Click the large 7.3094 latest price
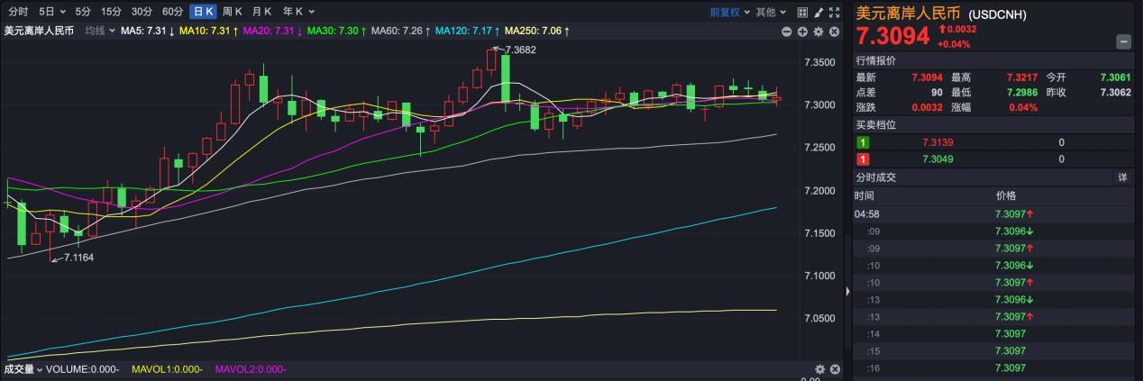 [892, 37]
